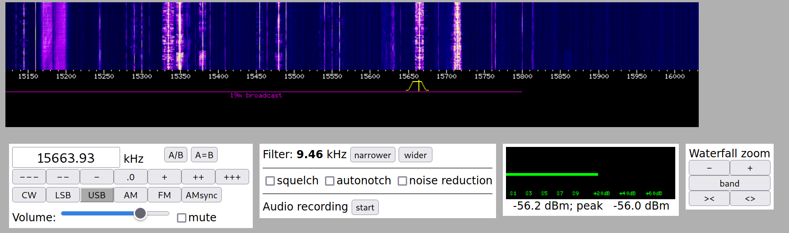Make the filter narrower

(372, 155)
